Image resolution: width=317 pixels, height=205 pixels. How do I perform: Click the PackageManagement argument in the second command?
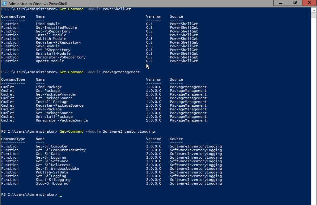pos(121,72)
